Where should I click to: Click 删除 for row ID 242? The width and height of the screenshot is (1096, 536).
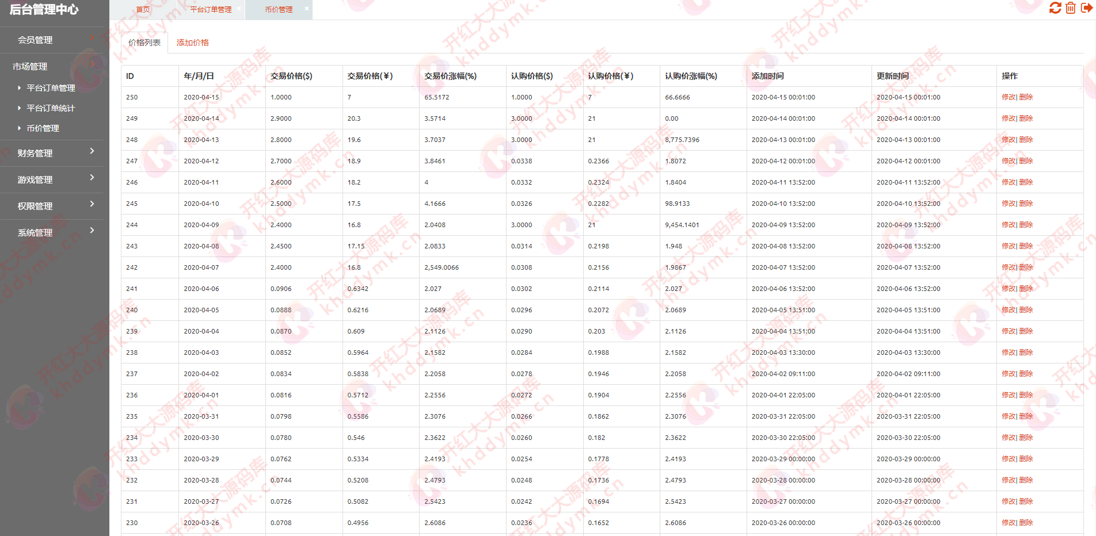1026,267
